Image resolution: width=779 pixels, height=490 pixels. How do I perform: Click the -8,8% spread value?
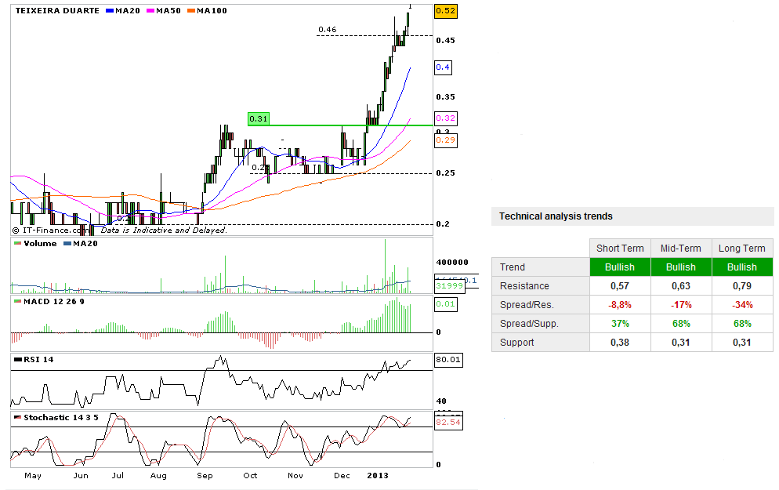620,305
